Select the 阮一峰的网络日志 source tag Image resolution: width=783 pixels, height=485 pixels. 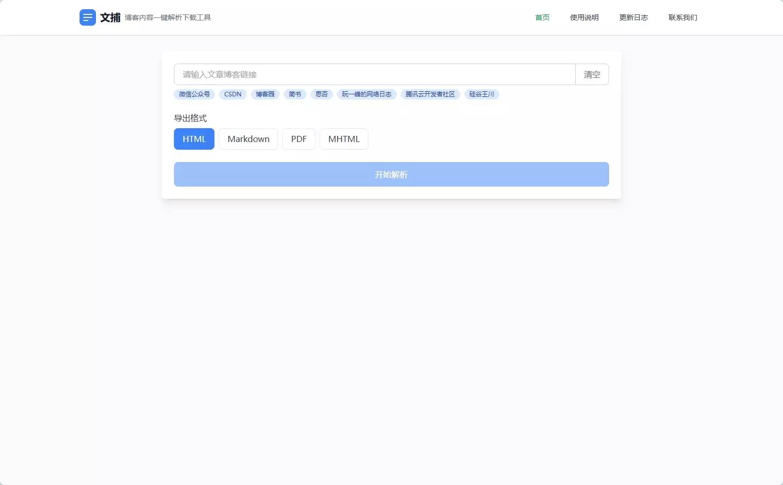[366, 94]
